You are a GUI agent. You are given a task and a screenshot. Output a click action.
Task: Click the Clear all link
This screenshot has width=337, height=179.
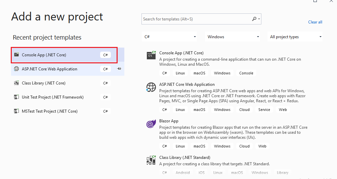tap(315, 22)
